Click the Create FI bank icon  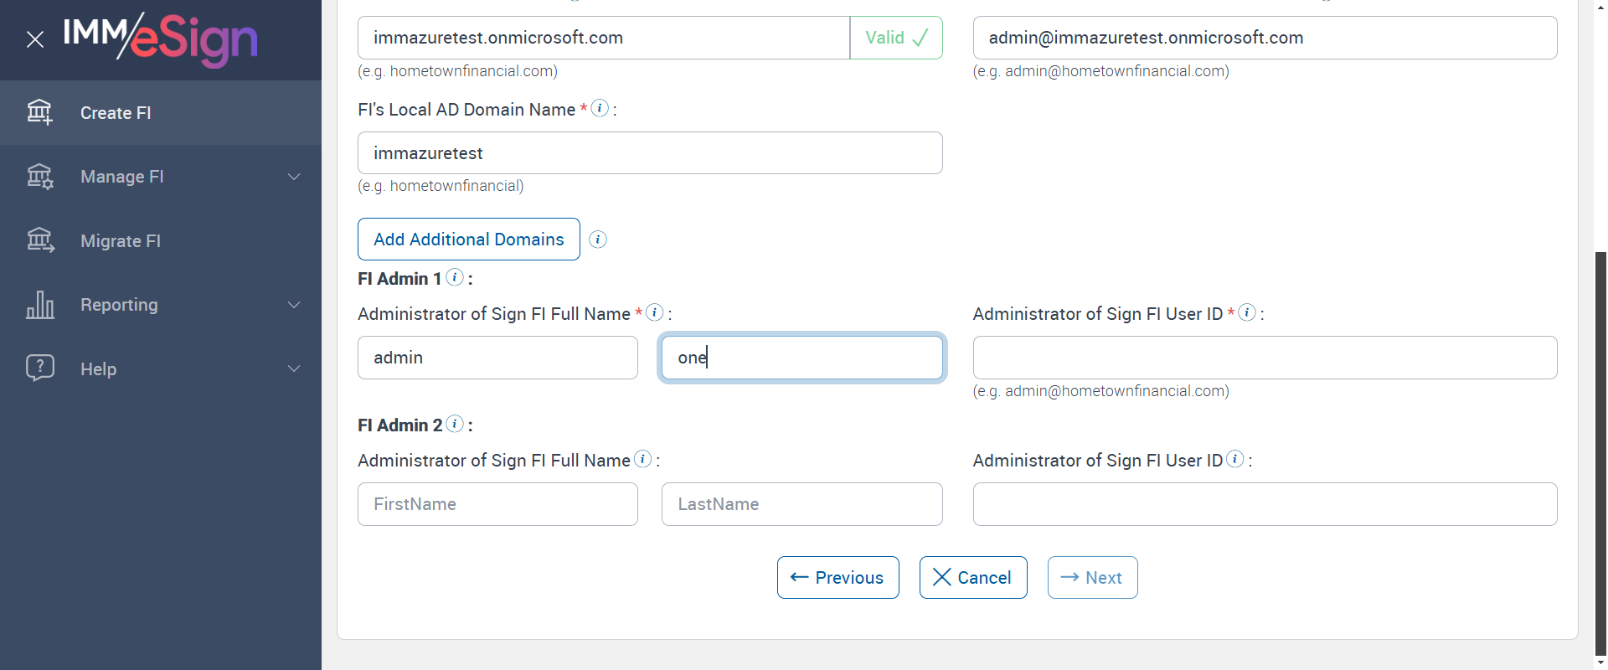[x=39, y=112]
